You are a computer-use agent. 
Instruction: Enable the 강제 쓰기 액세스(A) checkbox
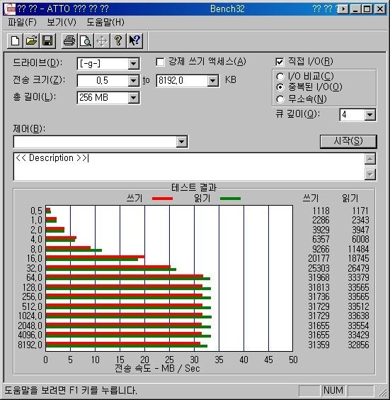[160, 62]
